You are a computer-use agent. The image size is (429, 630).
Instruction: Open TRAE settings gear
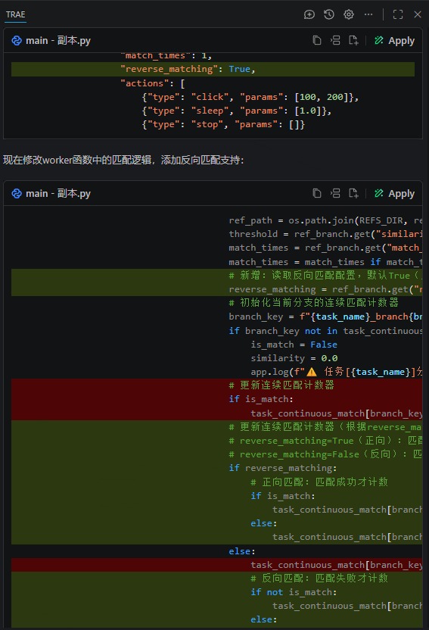coord(349,14)
